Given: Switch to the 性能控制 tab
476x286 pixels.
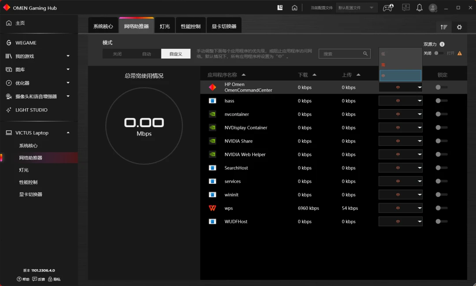Looking at the screenshot, I should click(191, 26).
